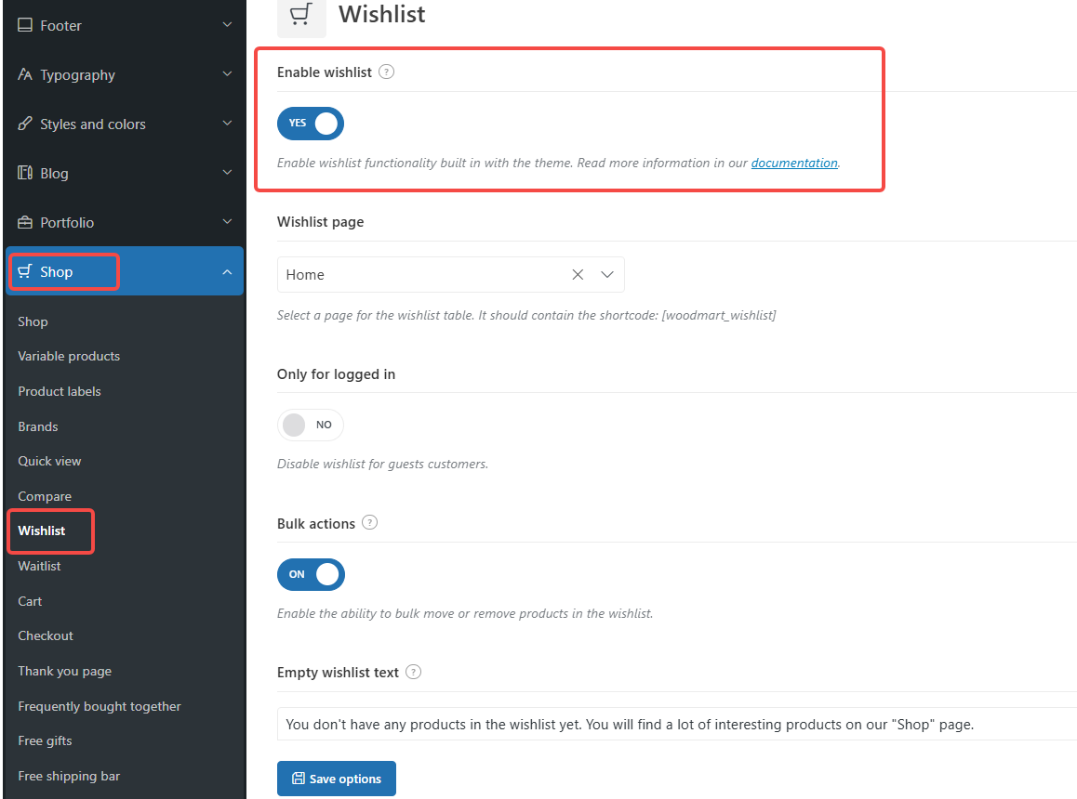Click help icon next to Empty wishlist text
1077x799 pixels.
click(414, 672)
